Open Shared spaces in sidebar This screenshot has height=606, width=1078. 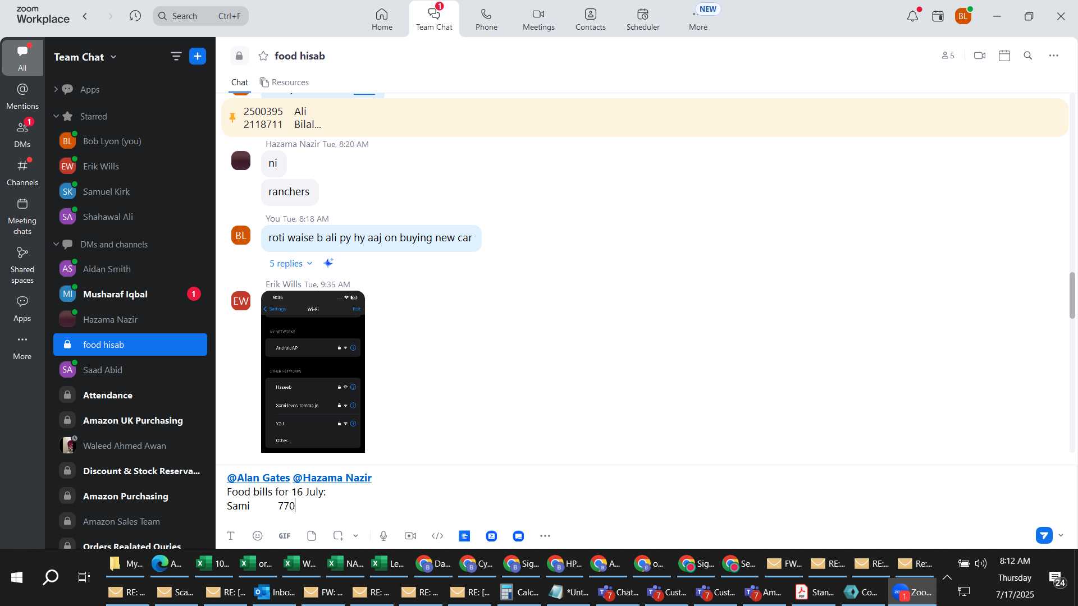(x=22, y=265)
